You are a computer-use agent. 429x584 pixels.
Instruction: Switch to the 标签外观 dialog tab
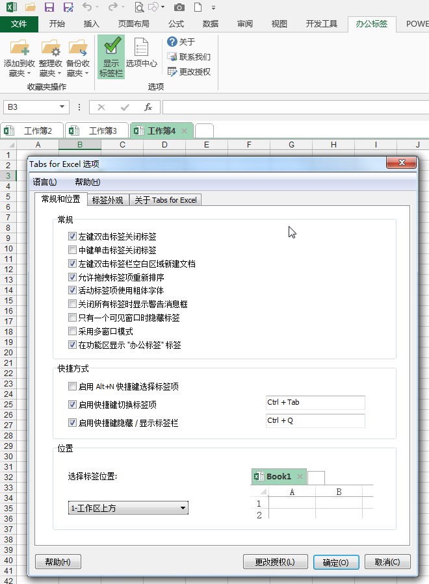[108, 200]
